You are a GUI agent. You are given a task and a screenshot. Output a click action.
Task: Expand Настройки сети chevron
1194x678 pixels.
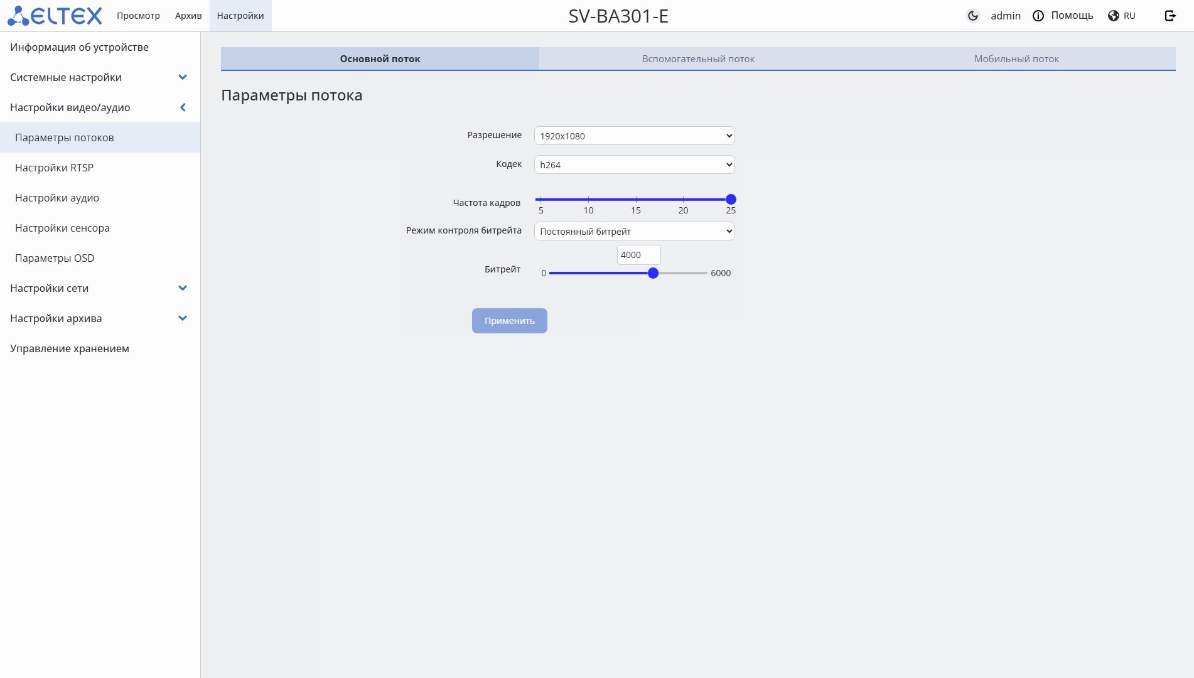point(183,288)
